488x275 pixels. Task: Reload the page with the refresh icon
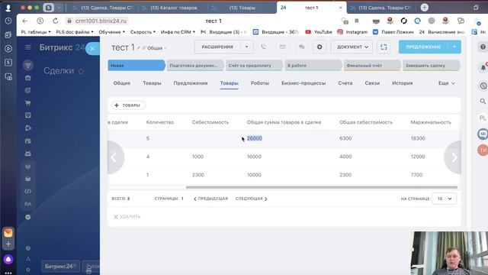56,21
